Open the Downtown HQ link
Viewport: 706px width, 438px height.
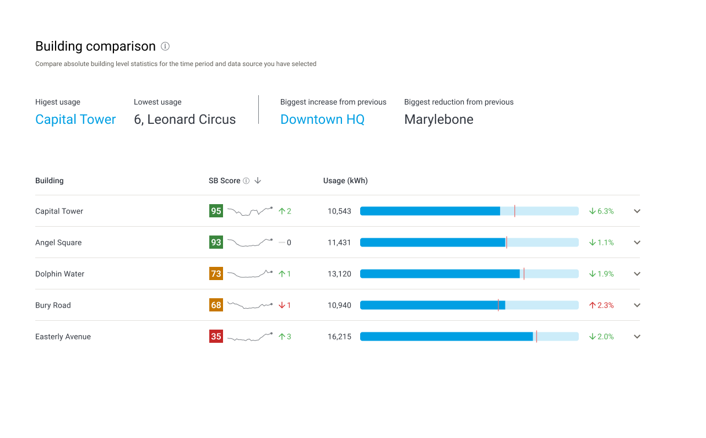click(322, 119)
